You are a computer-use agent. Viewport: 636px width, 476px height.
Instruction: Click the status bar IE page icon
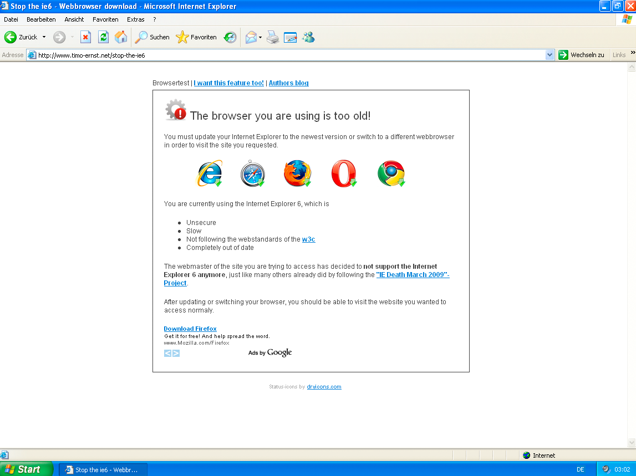(4, 455)
